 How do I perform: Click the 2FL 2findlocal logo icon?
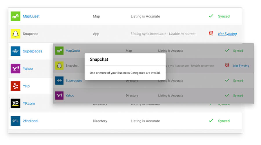15,121
